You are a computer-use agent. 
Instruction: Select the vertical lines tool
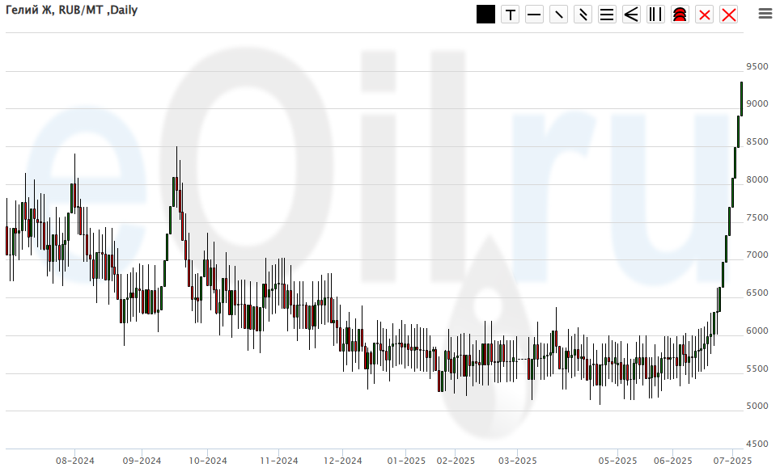coord(655,15)
